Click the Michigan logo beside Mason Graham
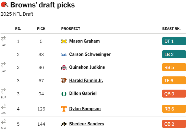 (x=64, y=41)
